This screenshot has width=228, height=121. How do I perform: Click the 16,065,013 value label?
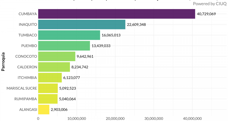coord(111,35)
